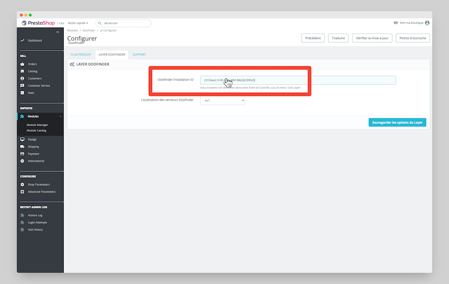Image resolution: width=449 pixels, height=284 pixels.
Task: Click the Visit History puzzle icon
Action: [22, 229]
